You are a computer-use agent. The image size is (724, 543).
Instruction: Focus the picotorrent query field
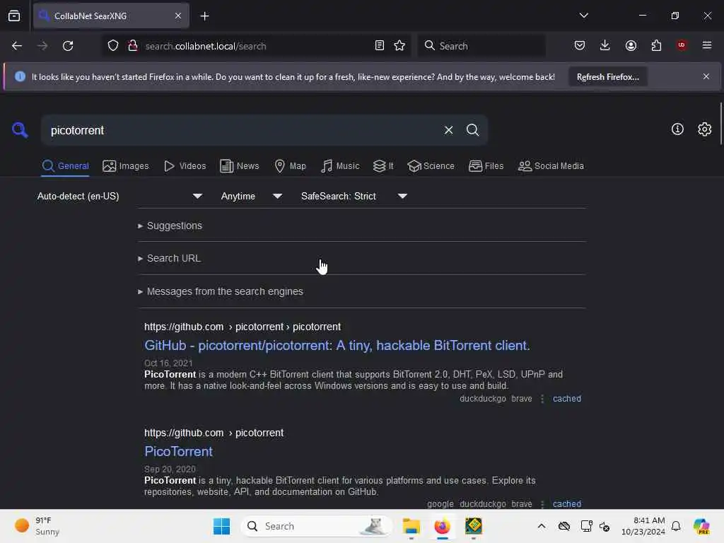tap(240, 130)
